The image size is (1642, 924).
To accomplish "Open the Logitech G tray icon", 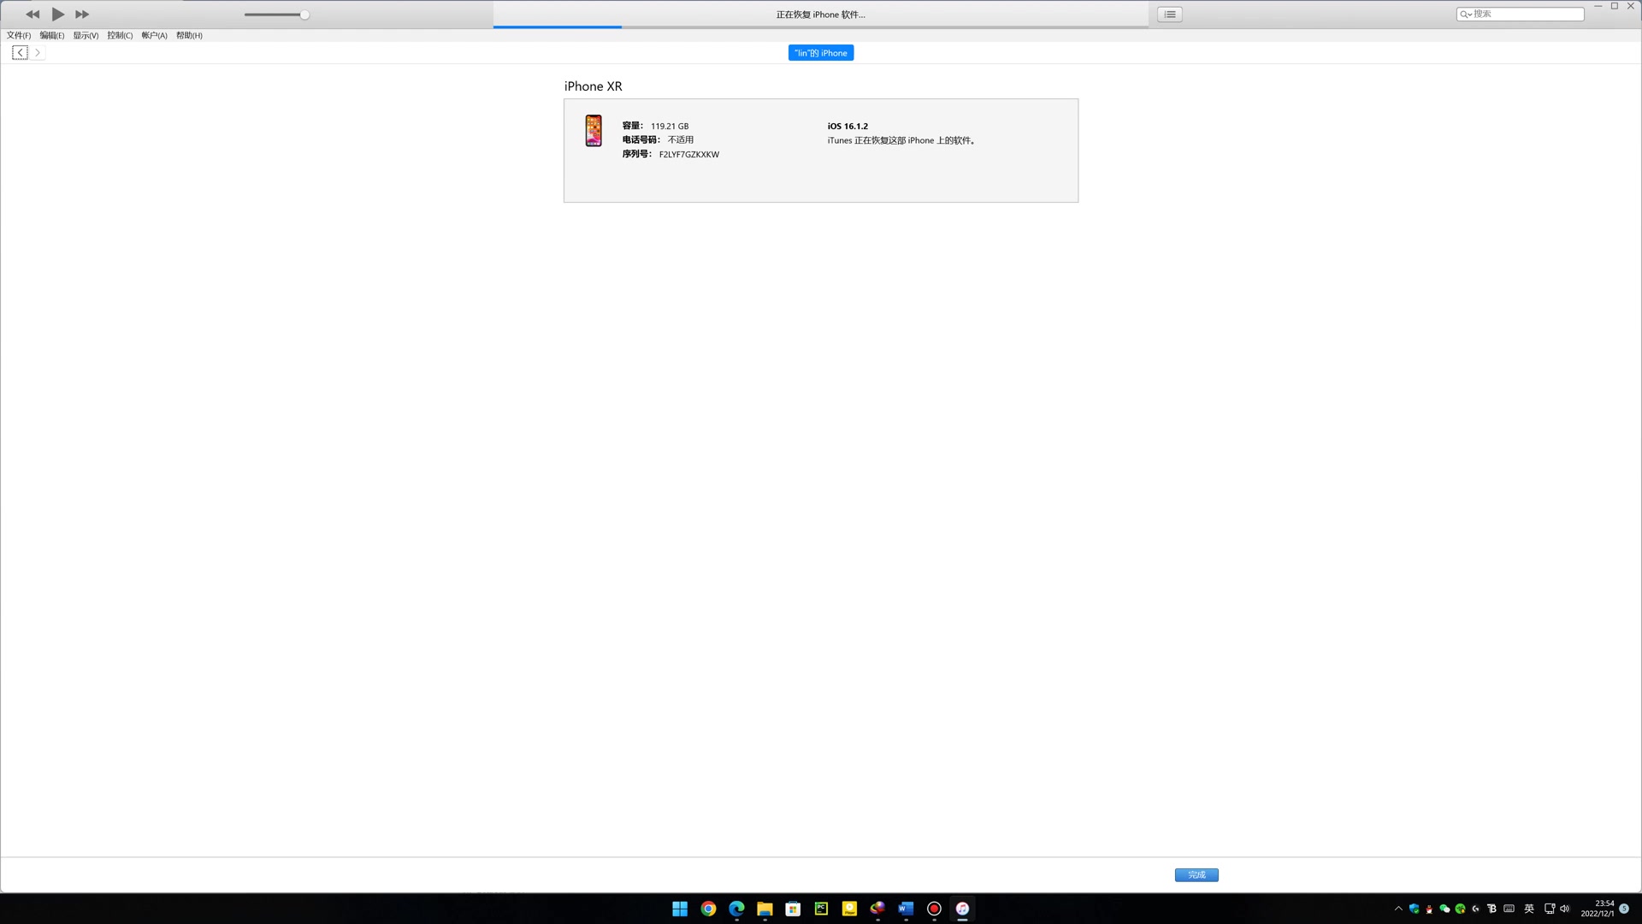I will click(1475, 909).
